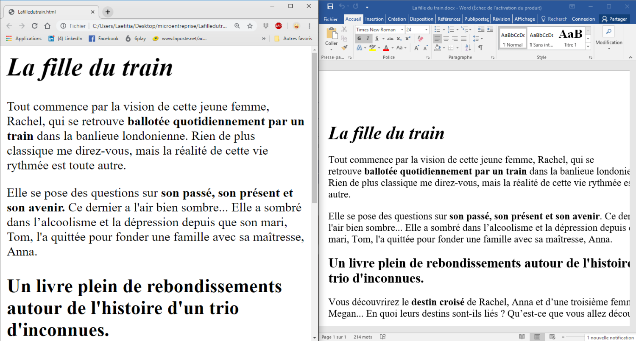This screenshot has height=341, width=636.
Task: Click the red font color swatch button
Action: pyautogui.click(x=386, y=48)
